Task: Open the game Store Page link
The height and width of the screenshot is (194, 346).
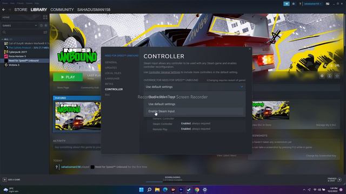Action: tap(63, 87)
